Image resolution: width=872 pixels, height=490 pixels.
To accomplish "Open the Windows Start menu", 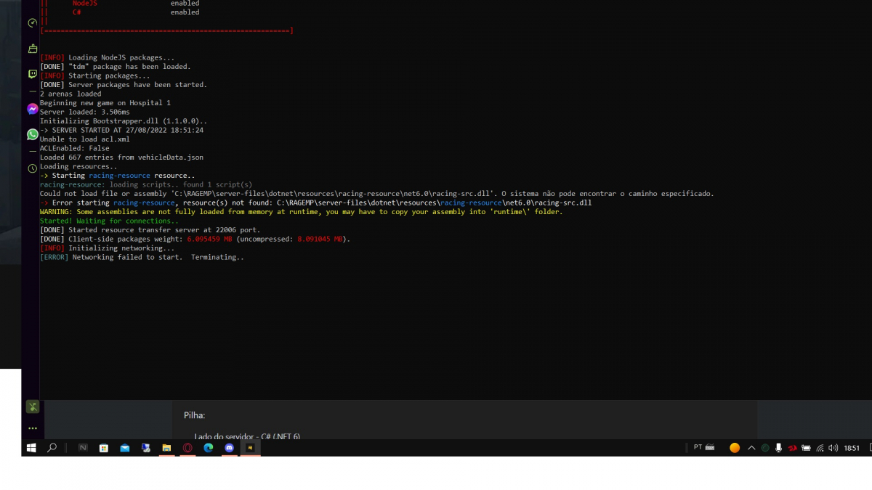I will coord(31,448).
